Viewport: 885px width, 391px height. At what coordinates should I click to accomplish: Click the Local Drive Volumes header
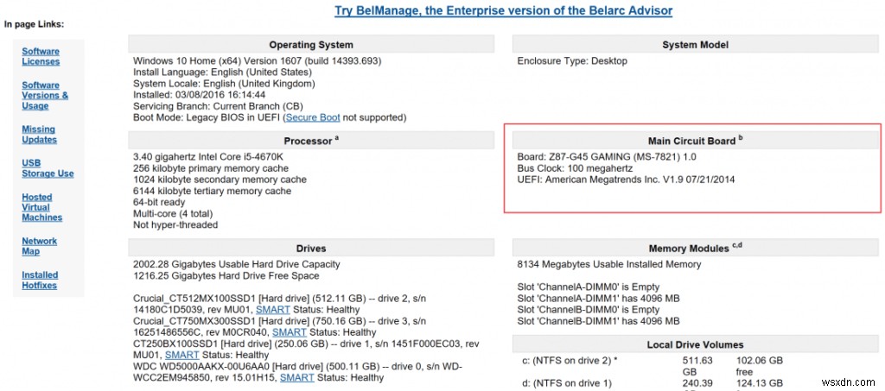[x=695, y=344]
